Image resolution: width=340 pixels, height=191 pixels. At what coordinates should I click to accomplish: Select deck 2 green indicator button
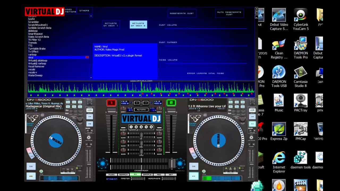click(x=172, y=103)
